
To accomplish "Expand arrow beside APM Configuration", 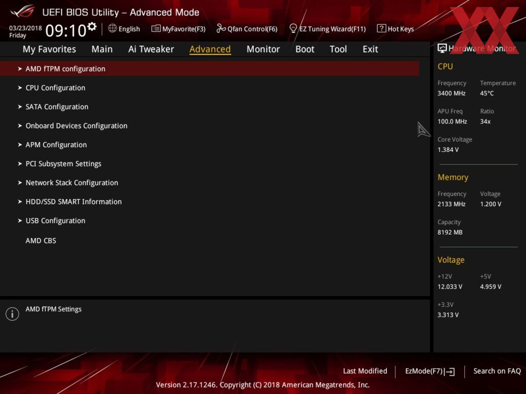I will pos(20,144).
